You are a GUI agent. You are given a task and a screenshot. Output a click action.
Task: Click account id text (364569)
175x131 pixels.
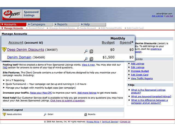tap(39, 58)
